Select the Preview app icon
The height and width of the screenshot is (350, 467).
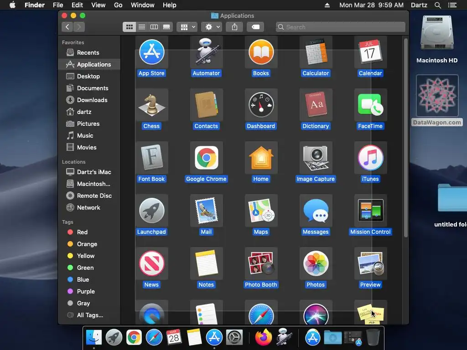[x=370, y=263]
